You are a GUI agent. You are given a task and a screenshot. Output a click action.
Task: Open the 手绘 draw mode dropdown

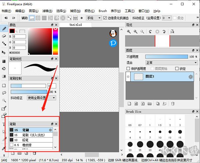[x=94, y=18]
